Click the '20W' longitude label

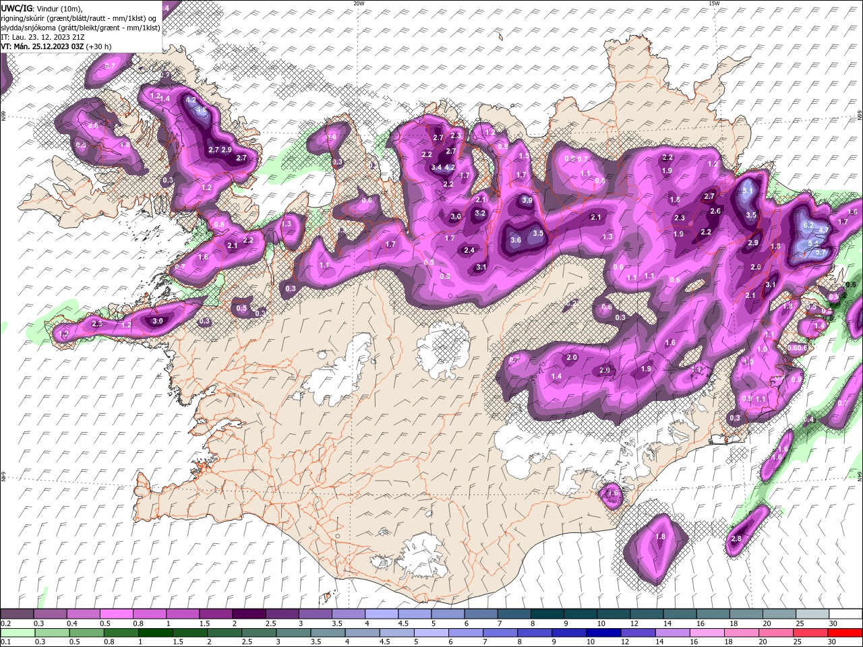coord(359,3)
